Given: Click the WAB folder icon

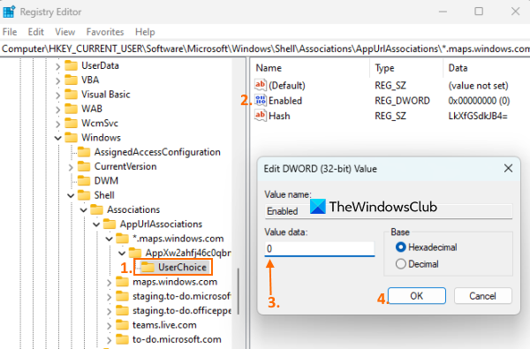Looking at the screenshot, I should tap(71, 109).
